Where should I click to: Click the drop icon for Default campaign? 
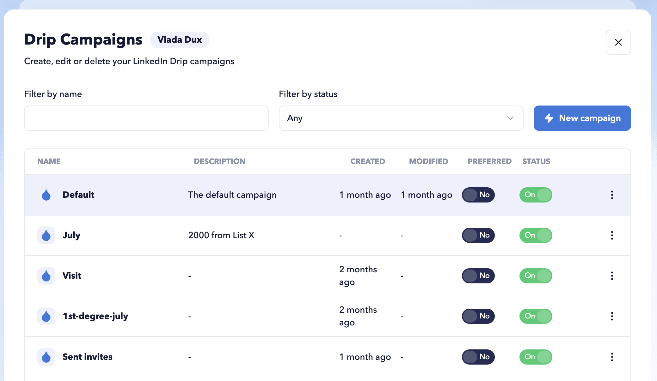(46, 195)
